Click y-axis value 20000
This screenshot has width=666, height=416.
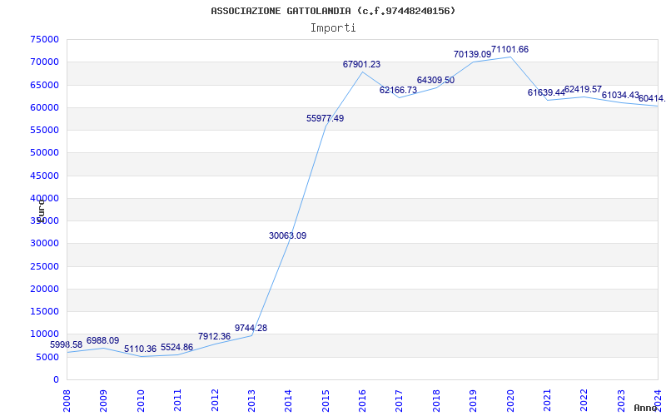click(45, 289)
